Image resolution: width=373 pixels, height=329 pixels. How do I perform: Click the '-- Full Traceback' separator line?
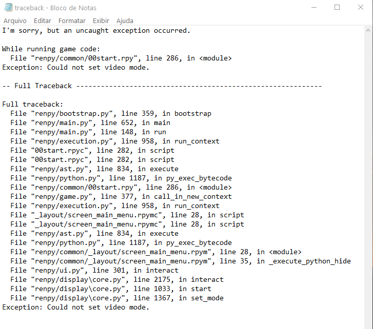(162, 86)
